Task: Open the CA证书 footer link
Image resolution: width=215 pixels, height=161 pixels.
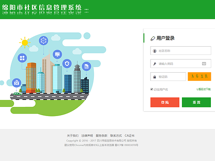Action: point(129,136)
